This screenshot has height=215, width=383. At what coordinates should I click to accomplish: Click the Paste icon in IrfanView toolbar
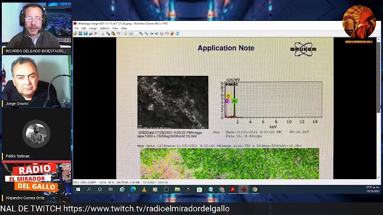click(x=113, y=33)
